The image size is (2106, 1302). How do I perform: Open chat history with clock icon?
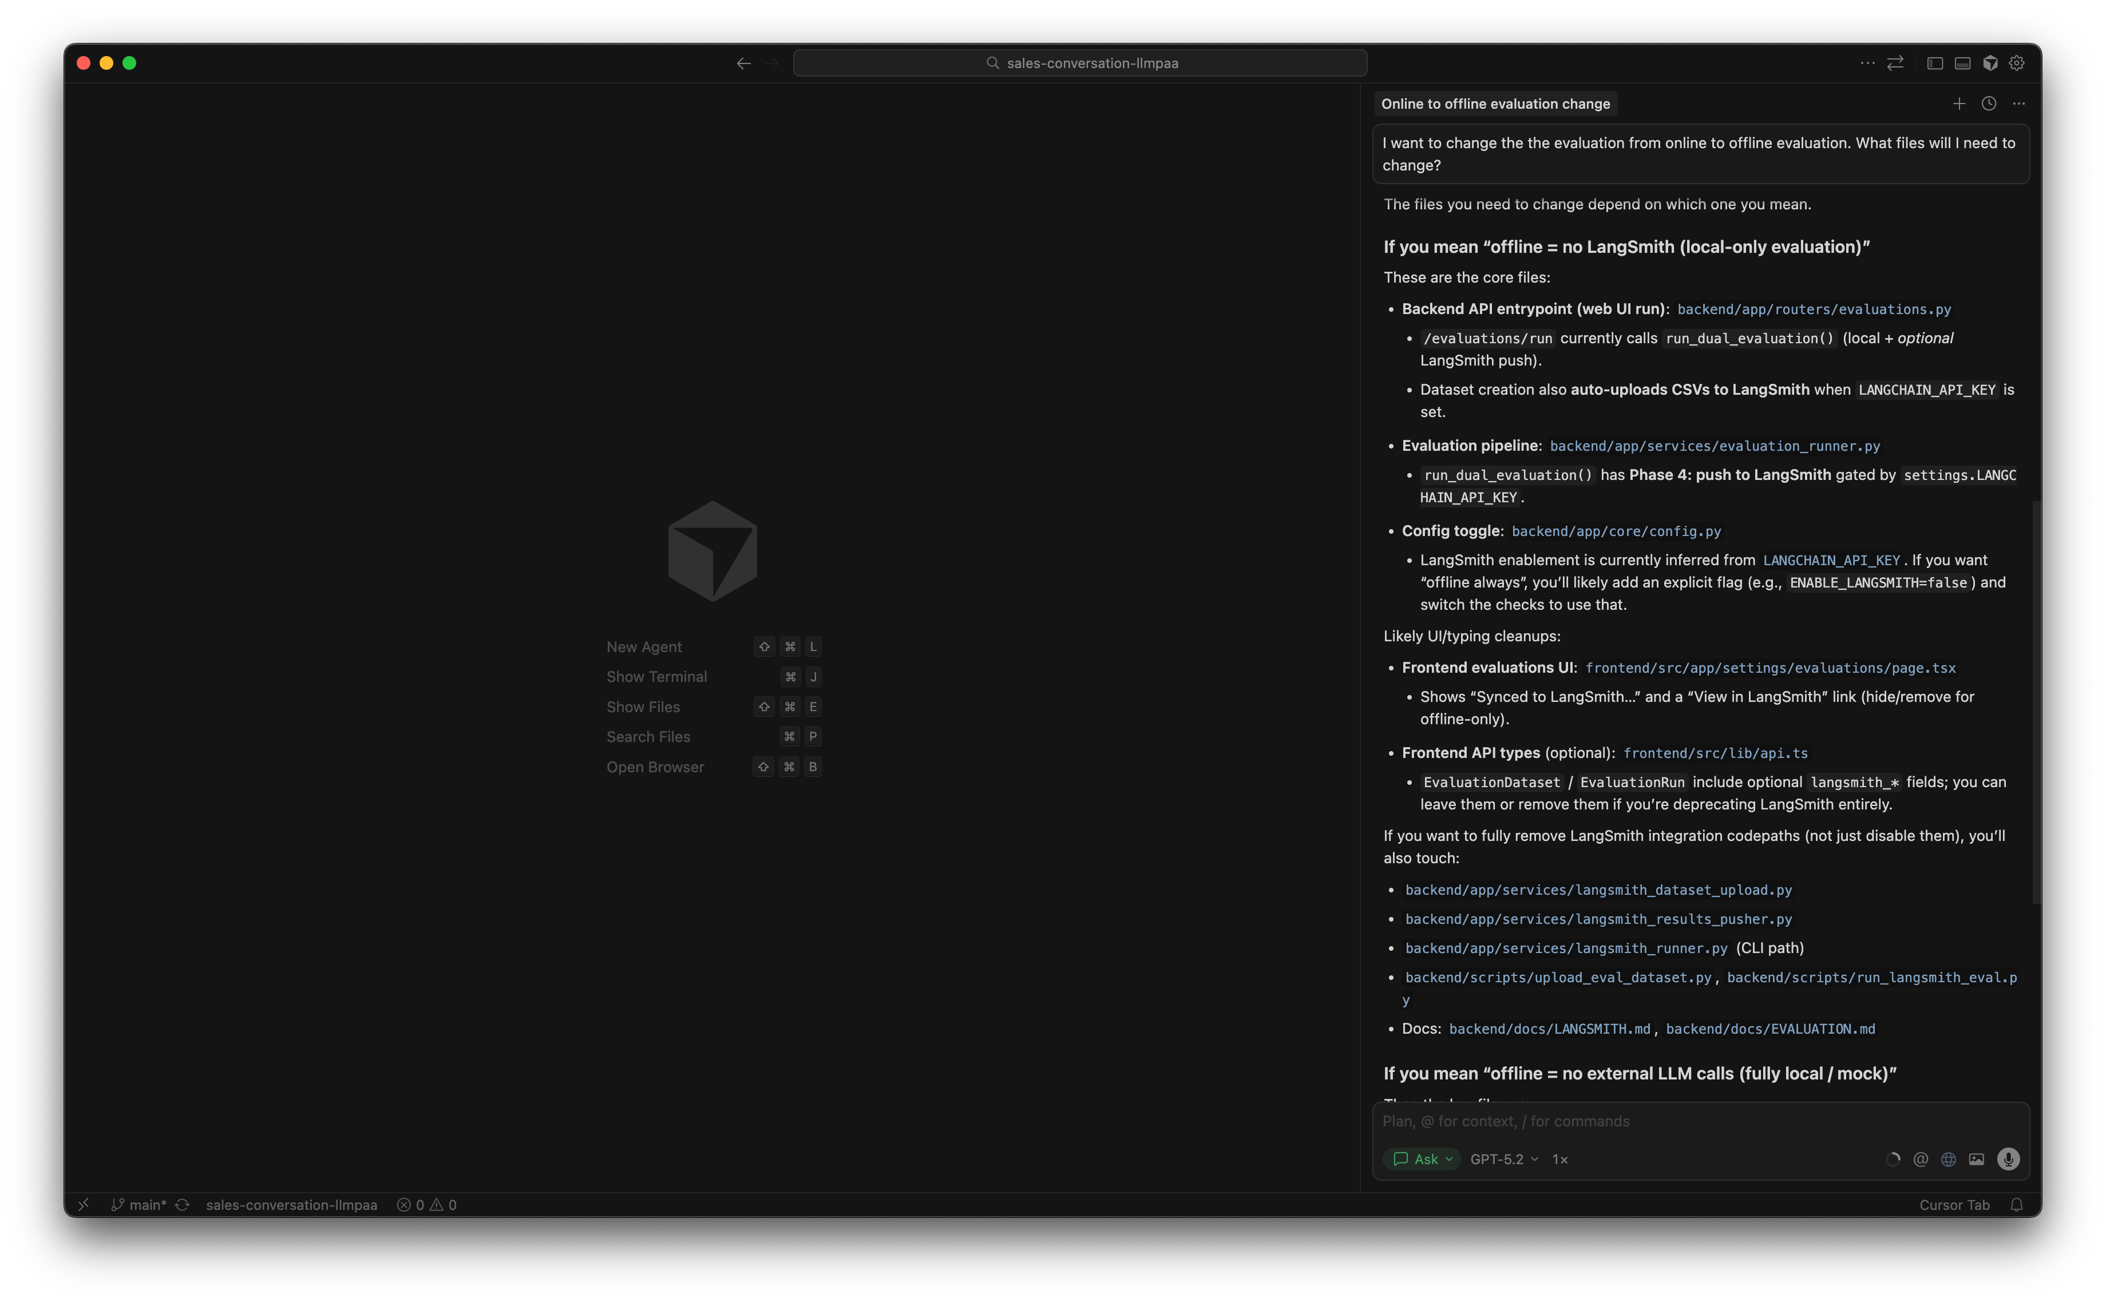(1989, 104)
